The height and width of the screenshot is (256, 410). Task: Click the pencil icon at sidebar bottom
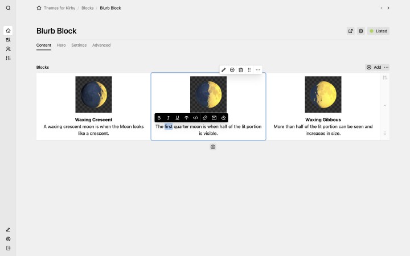[8, 230]
